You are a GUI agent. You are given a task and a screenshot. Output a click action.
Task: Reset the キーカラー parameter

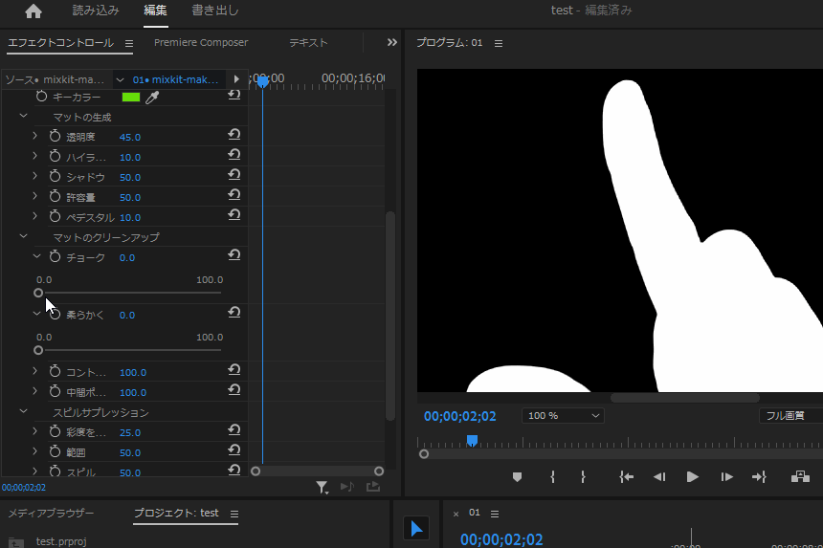(x=234, y=95)
